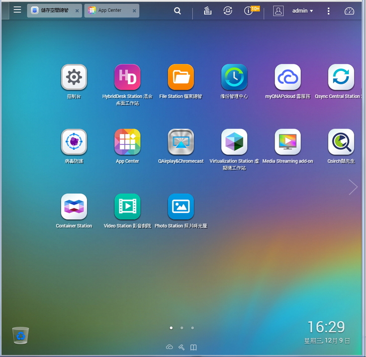Open Qsirch search app
This screenshot has height=357, width=366.
(341, 142)
